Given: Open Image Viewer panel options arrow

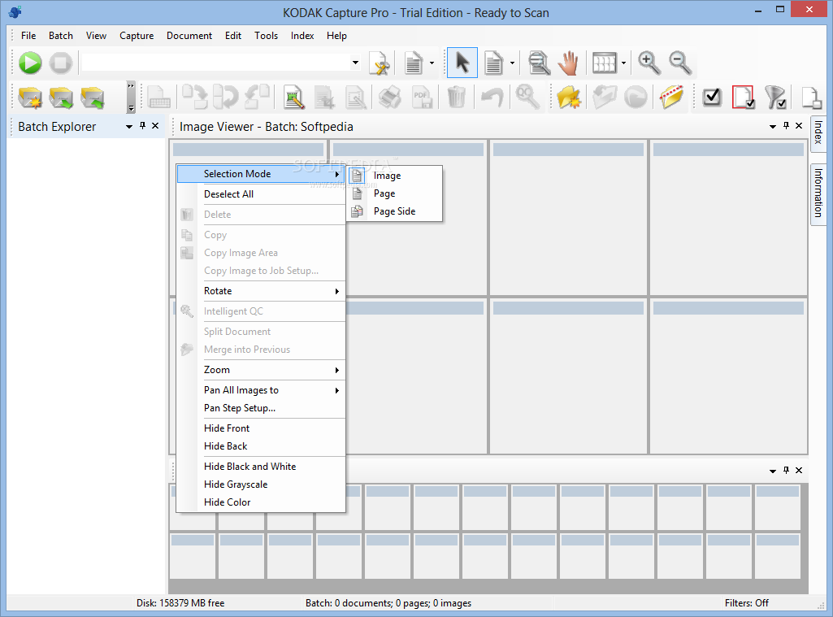Looking at the screenshot, I should click(773, 127).
